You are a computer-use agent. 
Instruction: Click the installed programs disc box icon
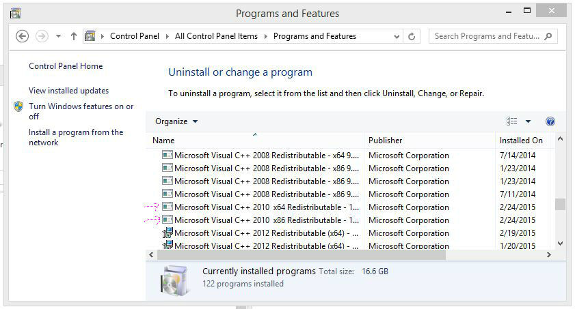coord(175,280)
